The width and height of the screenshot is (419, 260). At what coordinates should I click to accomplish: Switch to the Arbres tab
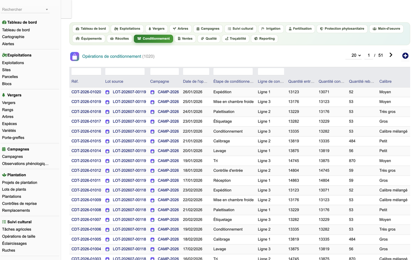click(x=181, y=29)
